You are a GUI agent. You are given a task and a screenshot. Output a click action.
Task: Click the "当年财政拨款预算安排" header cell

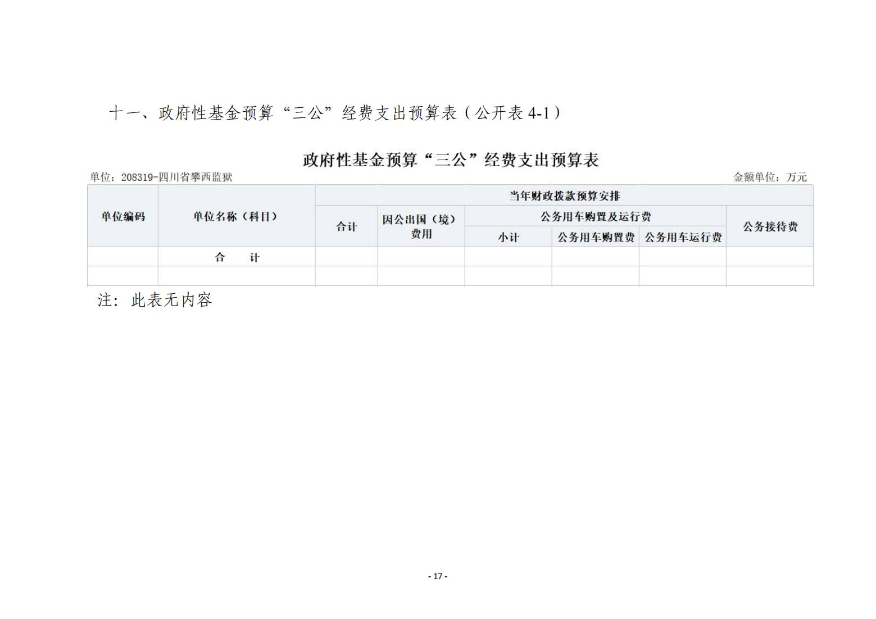click(564, 196)
